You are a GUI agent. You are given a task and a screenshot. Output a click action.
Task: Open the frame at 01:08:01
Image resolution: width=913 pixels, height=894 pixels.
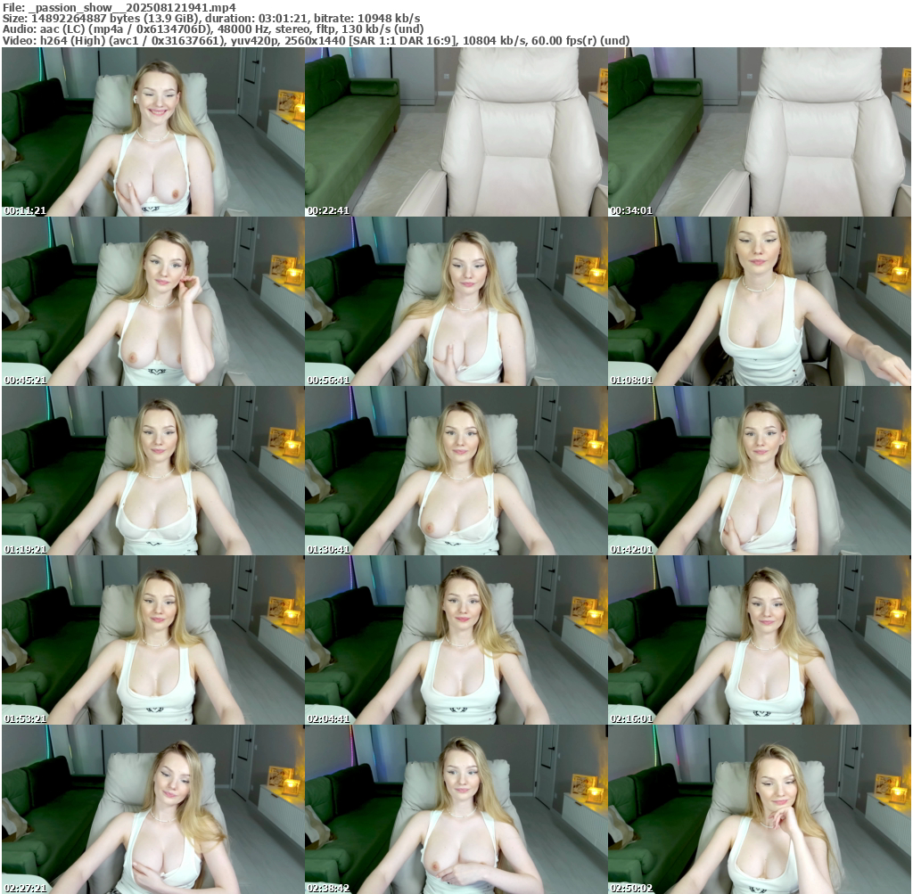point(760,301)
